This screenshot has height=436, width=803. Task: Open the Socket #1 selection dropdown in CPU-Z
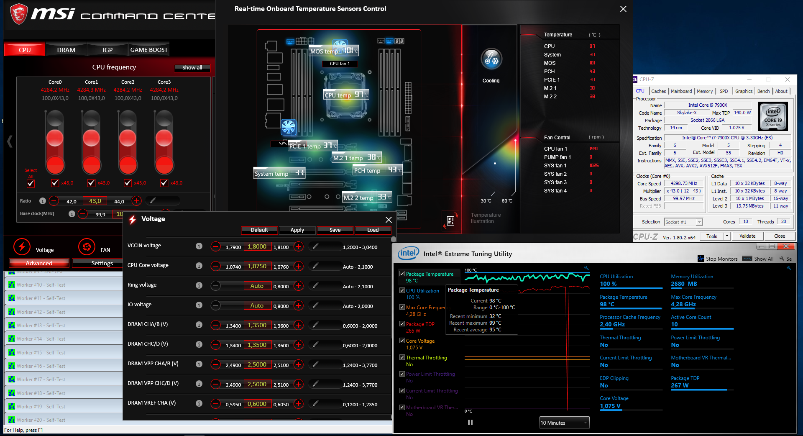[x=683, y=222]
